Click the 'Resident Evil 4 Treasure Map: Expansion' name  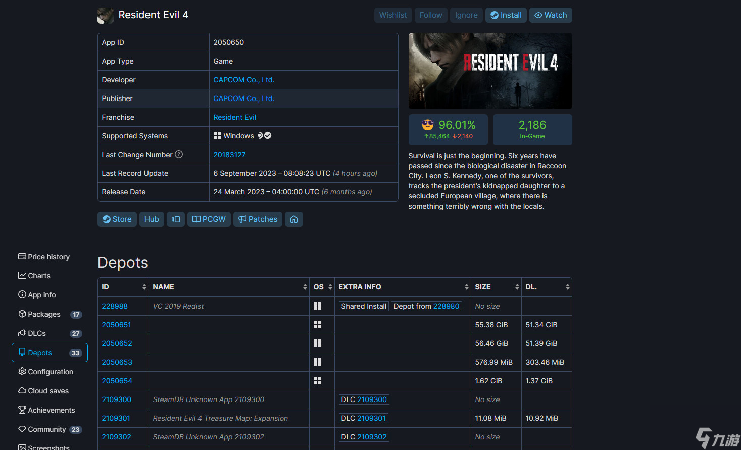(220, 418)
